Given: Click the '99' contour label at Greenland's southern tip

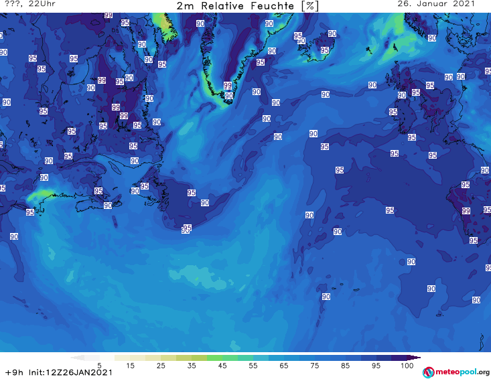Looking at the screenshot, I should tap(228, 86).
